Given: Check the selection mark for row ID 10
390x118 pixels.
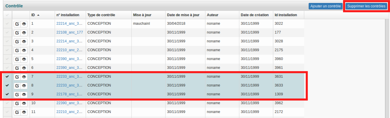Looking at the screenshot, I should tap(7, 103).
